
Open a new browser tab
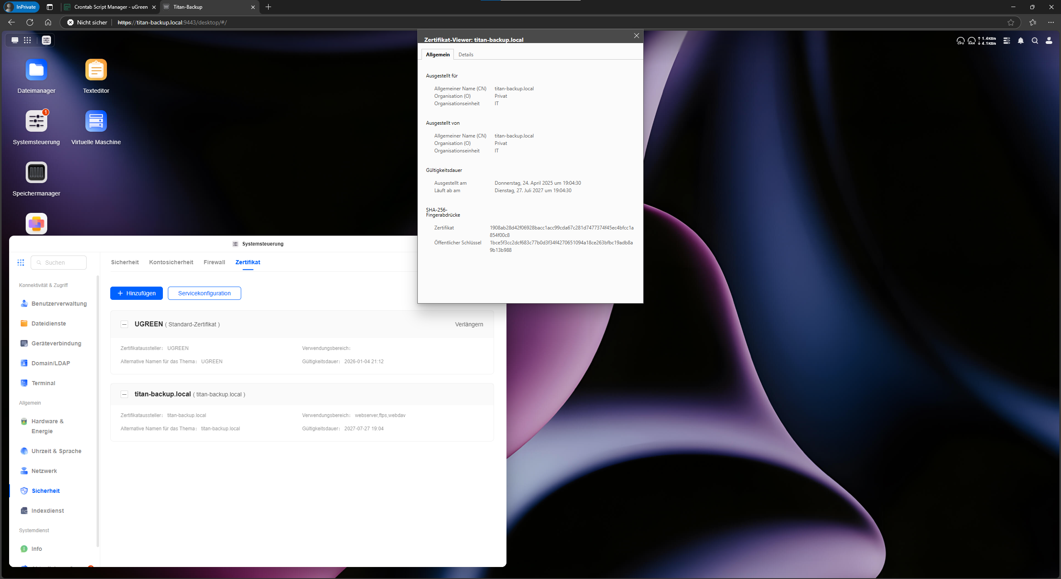tap(268, 7)
